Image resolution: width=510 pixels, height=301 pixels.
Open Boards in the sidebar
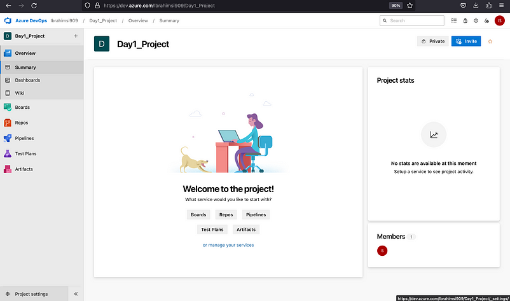tap(41, 107)
